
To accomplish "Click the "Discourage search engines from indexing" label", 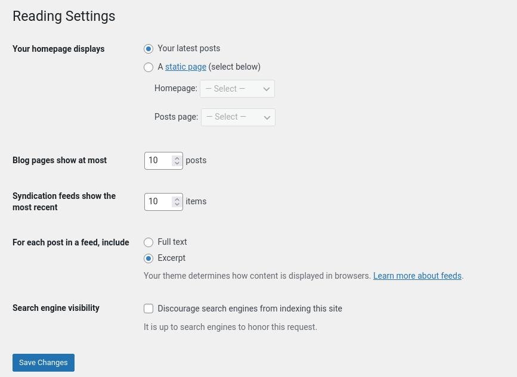I will click(250, 309).
